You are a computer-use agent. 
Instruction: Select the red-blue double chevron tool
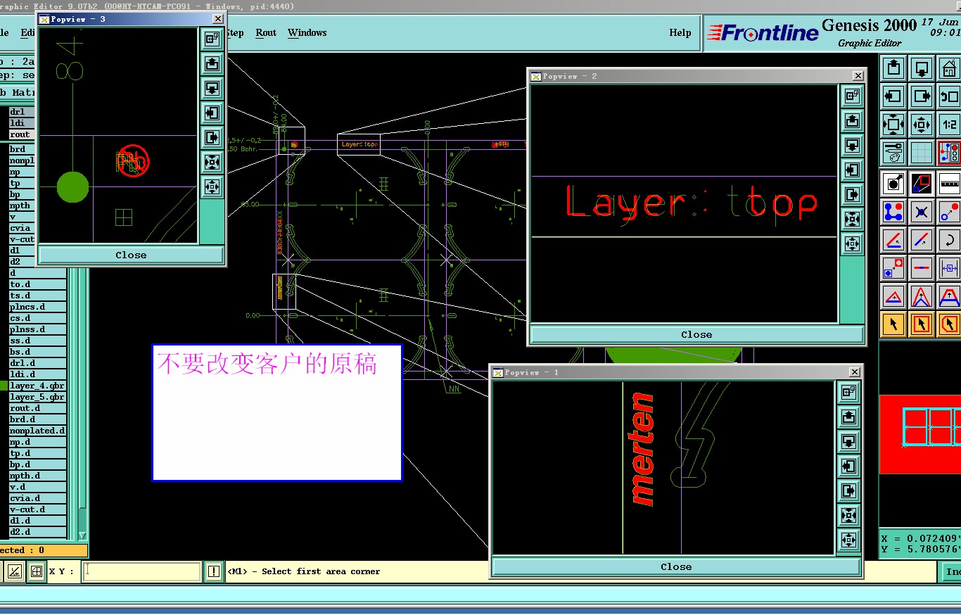coord(922,296)
